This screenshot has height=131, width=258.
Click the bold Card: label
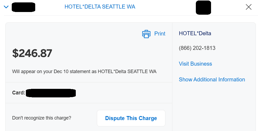(x=19, y=93)
